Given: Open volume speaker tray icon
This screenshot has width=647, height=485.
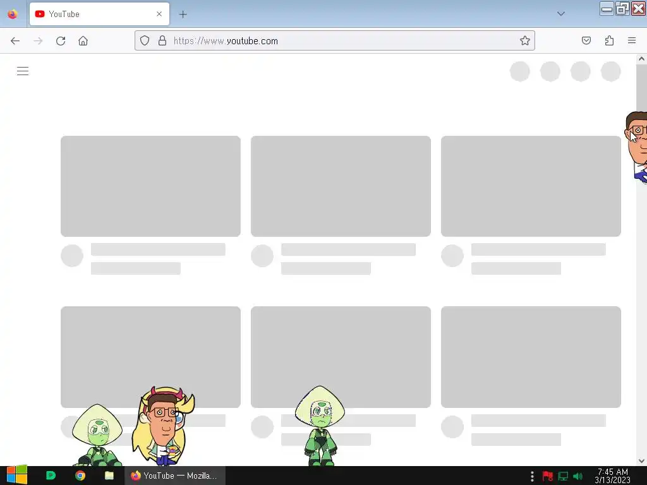Looking at the screenshot, I should pyautogui.click(x=577, y=476).
